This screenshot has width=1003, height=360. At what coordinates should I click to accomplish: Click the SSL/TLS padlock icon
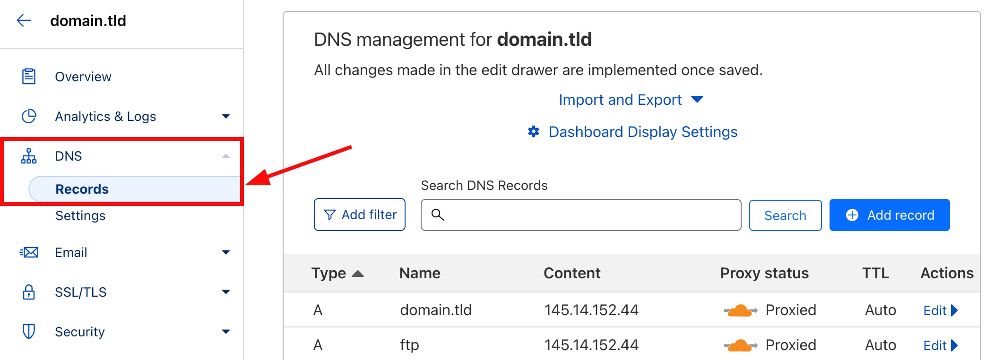29,292
